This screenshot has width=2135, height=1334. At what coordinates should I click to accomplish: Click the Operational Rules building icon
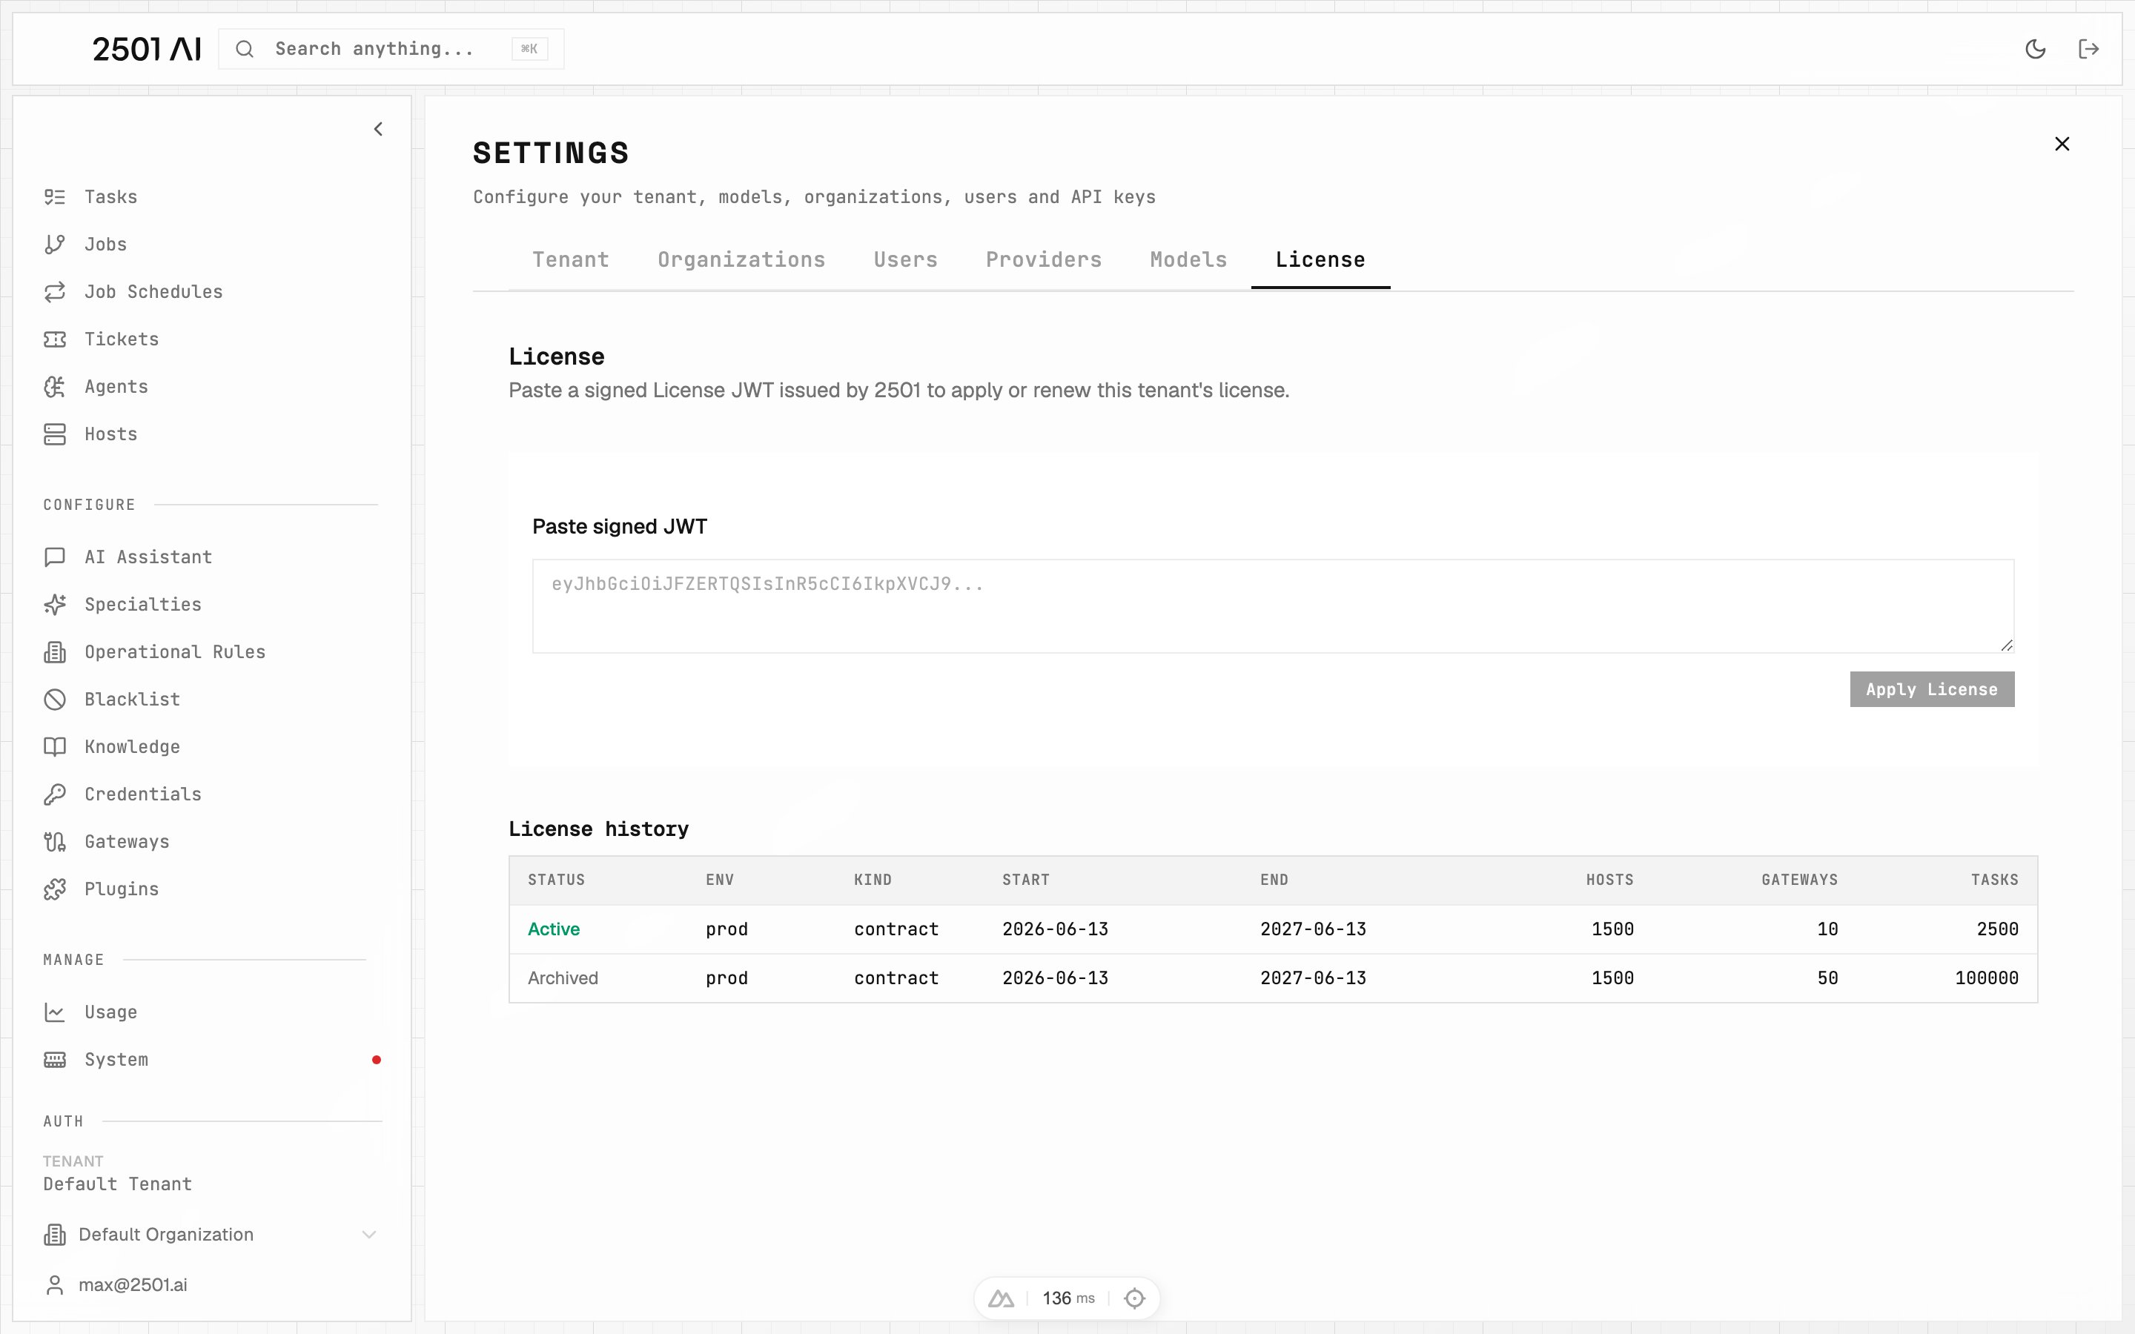[55, 652]
